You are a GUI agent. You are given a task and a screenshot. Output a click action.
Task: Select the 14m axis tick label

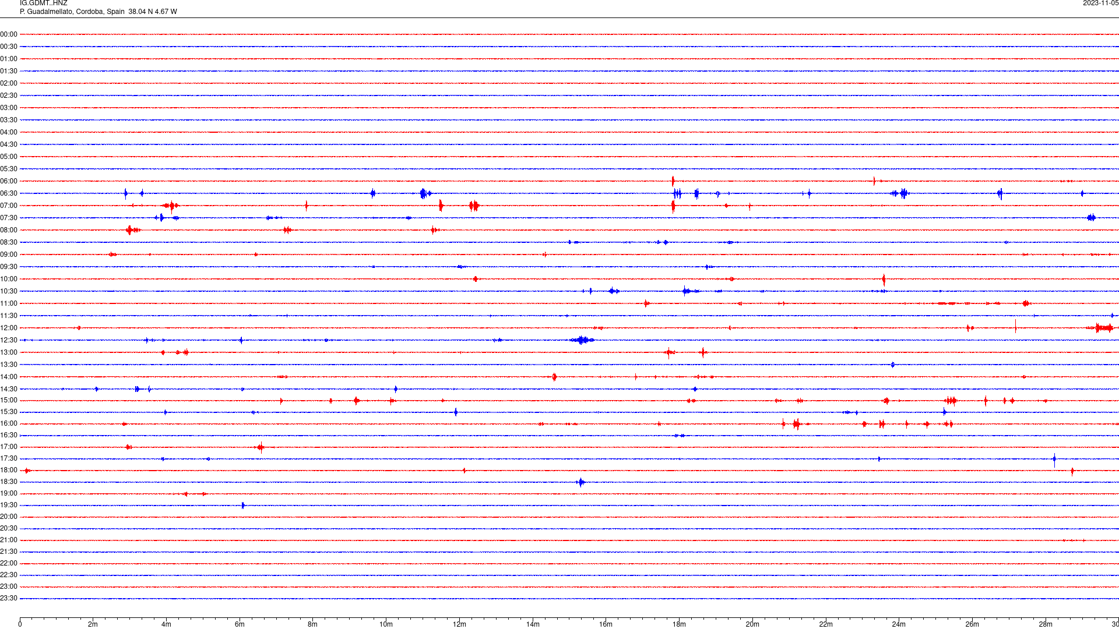point(533,624)
